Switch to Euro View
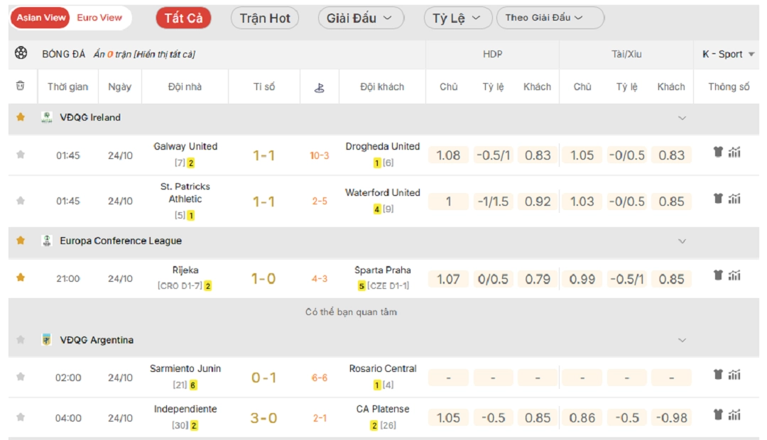This screenshot has width=767, height=440. [x=99, y=18]
